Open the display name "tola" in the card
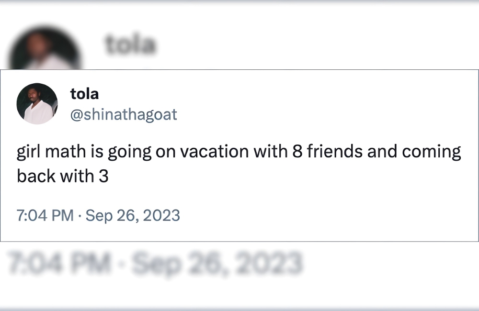This screenshot has height=311, width=479. pyautogui.click(x=84, y=94)
